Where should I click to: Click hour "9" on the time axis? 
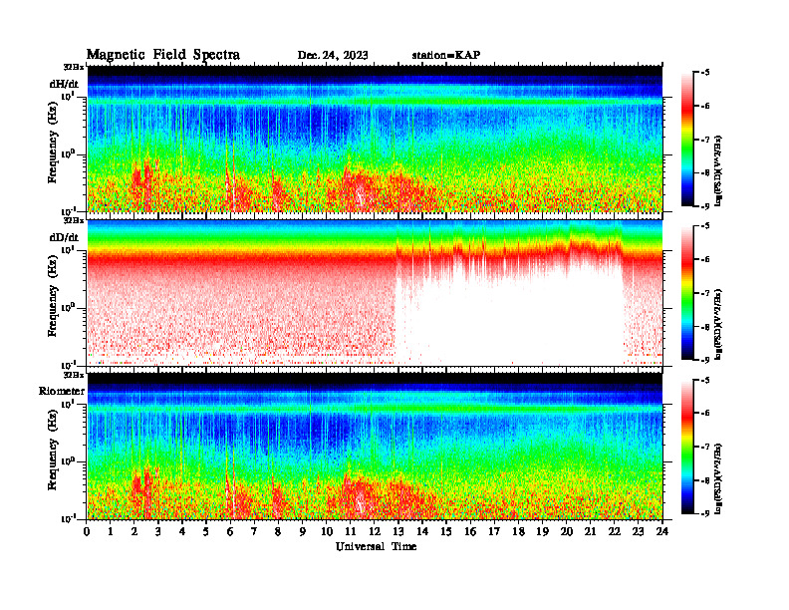[x=302, y=531]
